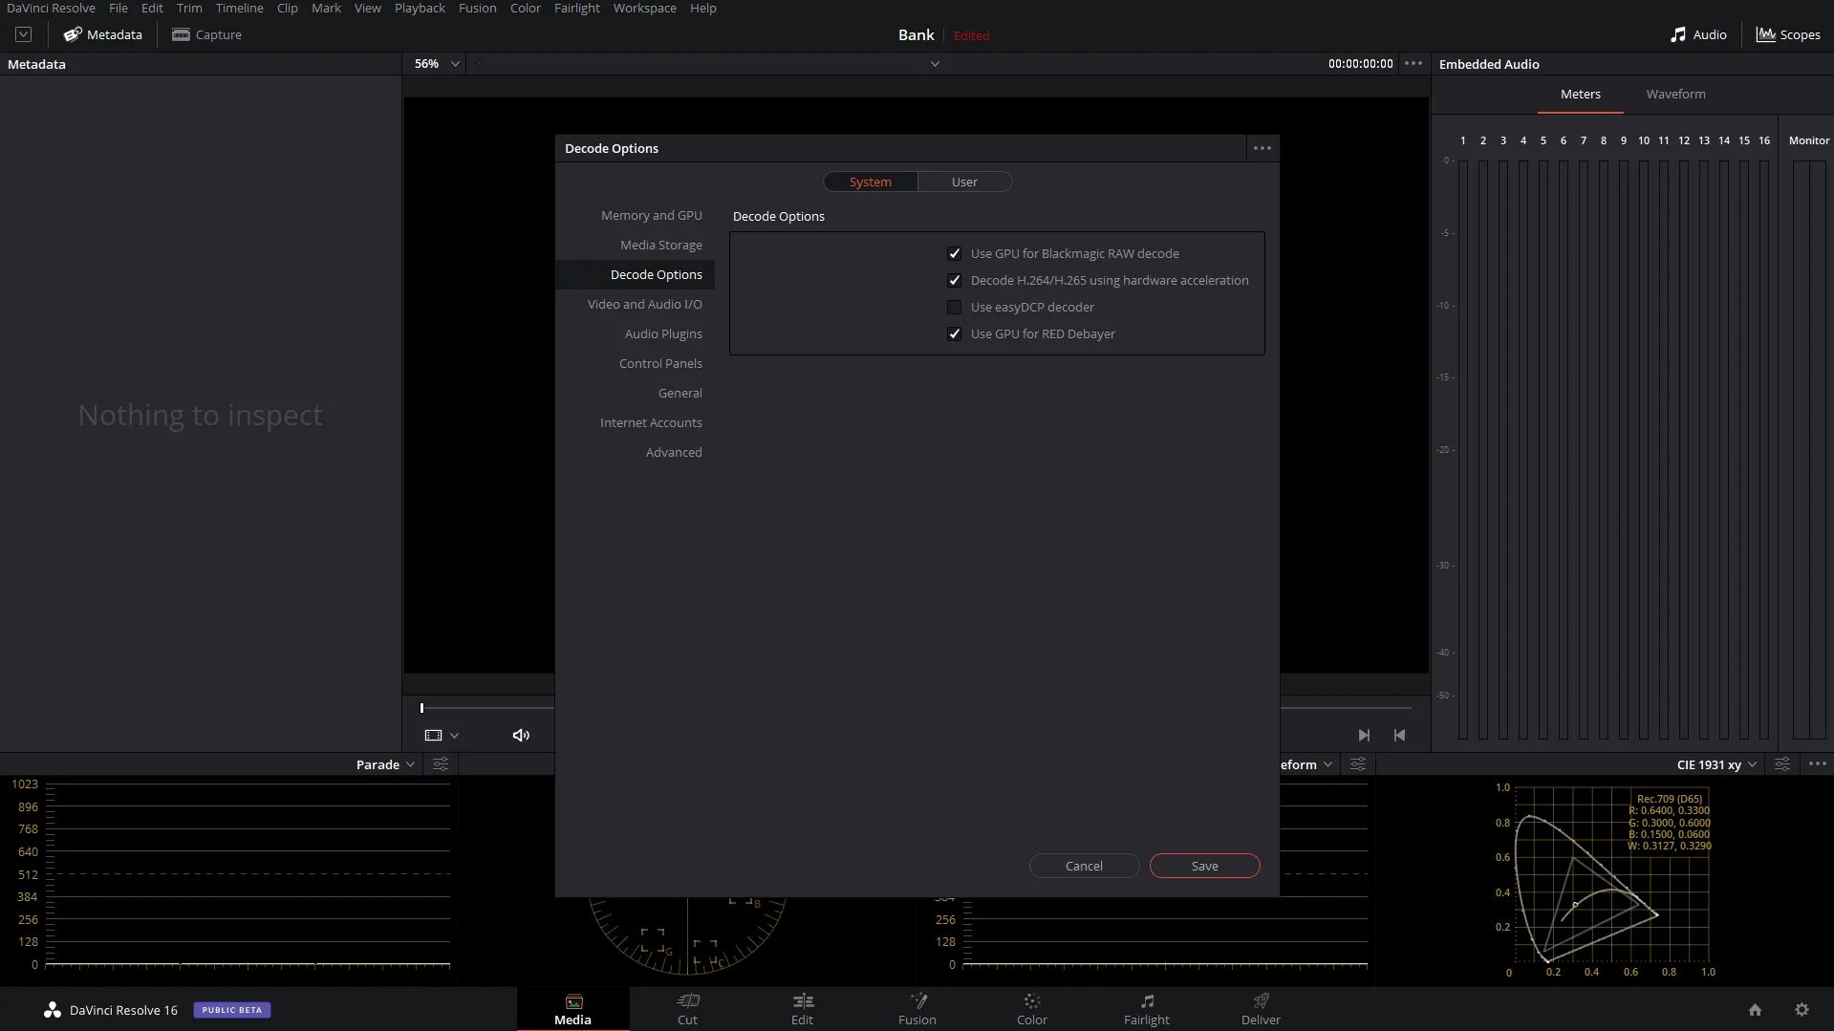Click the viewer timecode field
Image resolution: width=1834 pixels, height=1031 pixels.
pos(1360,63)
